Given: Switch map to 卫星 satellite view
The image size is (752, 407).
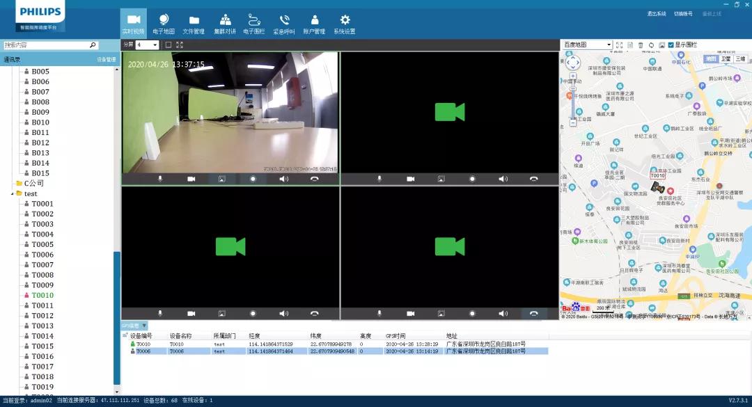Looking at the screenshot, I should 726,59.
